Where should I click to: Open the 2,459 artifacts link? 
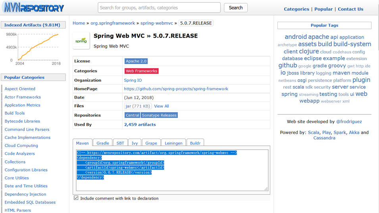[140, 124]
